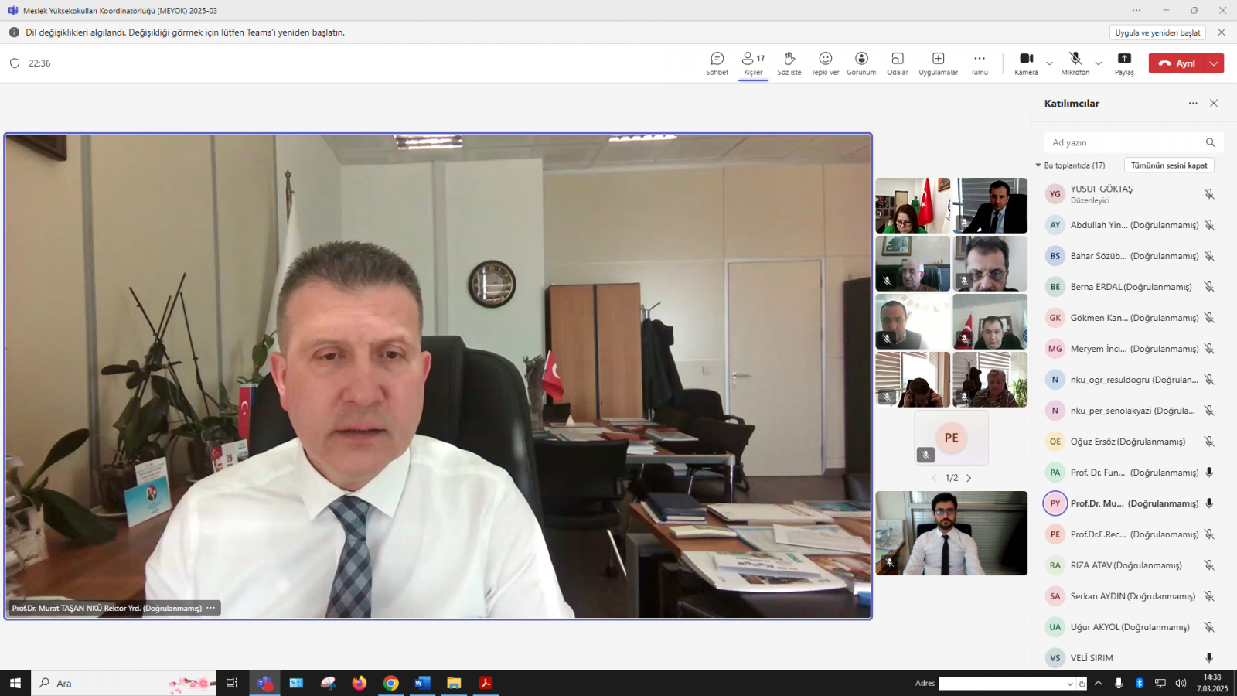Open Odalar breakout rooms
The image size is (1237, 696).
[x=898, y=63]
